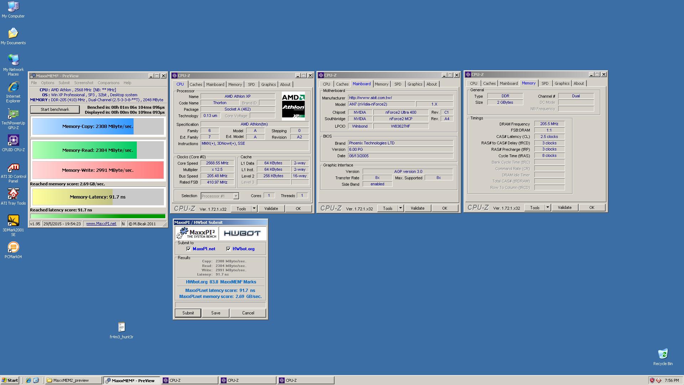Click the Memory-Copy result bar
The width and height of the screenshot is (684, 385).
(x=98, y=126)
